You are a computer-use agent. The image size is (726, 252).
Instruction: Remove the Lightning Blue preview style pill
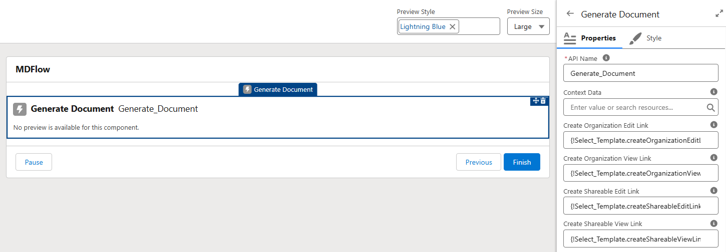453,26
